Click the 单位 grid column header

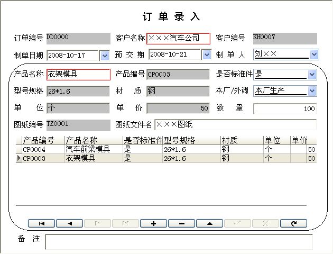tap(277, 141)
